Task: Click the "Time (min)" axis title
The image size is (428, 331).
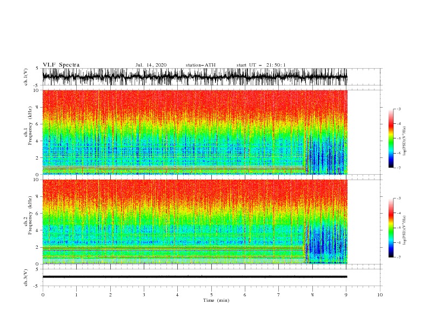Action: pos(216,300)
